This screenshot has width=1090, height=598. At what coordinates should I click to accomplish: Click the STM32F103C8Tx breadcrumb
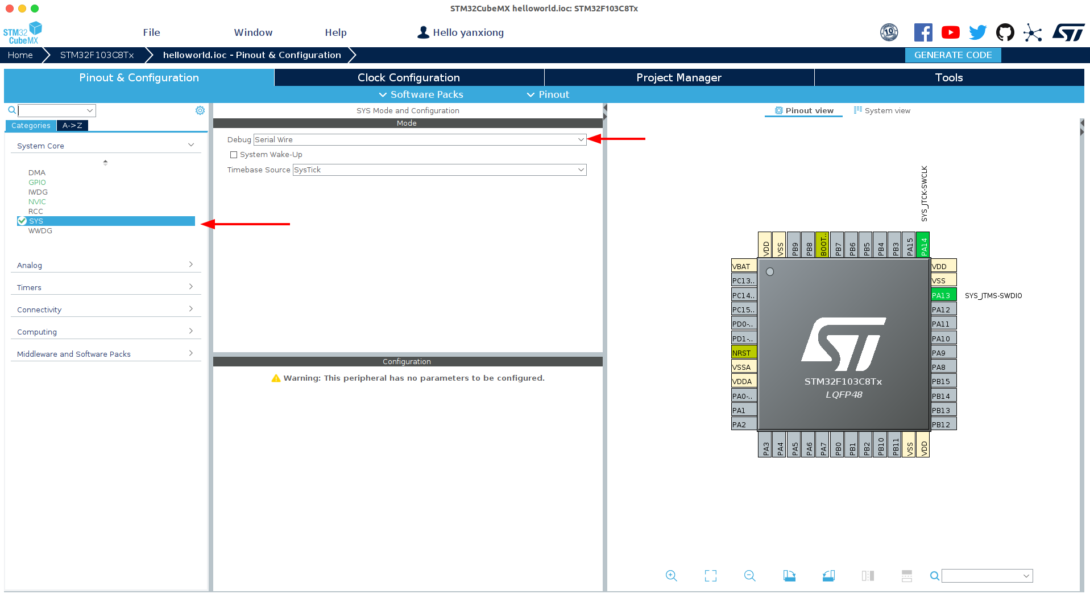point(97,55)
